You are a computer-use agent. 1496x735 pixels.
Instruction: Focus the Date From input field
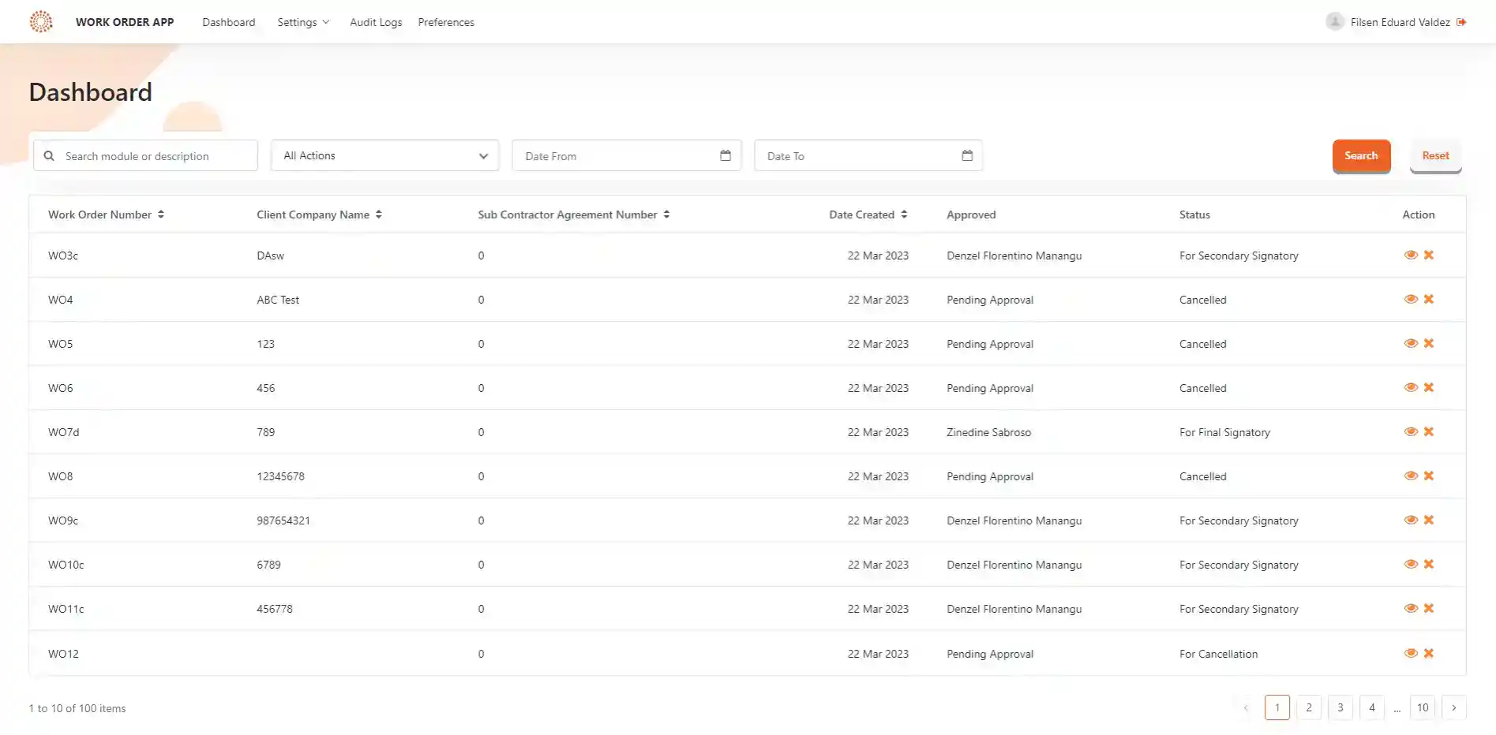pos(627,155)
